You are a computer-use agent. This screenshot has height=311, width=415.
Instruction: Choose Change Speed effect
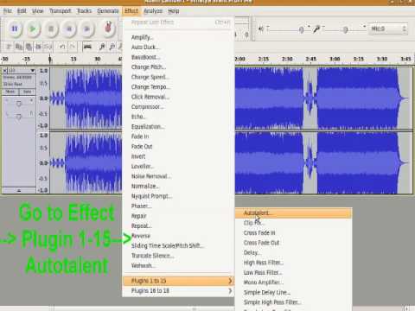point(178,77)
